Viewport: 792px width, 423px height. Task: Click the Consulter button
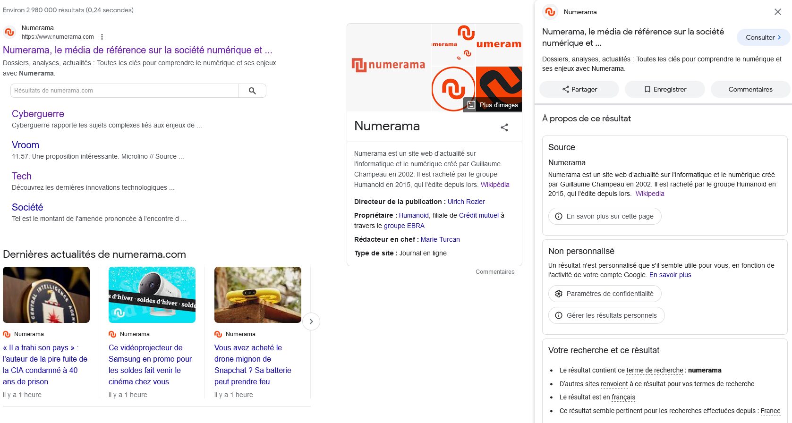pos(763,37)
